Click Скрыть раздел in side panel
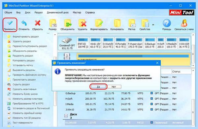The image size is (198, 129). click(21, 84)
